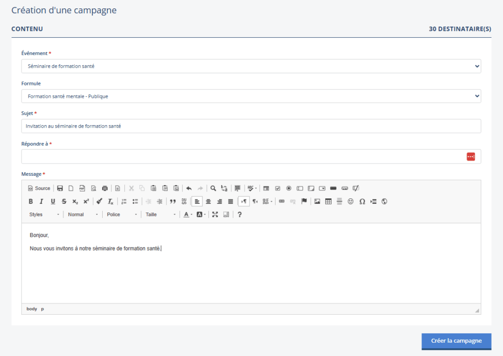
Task: Click the anchor flag icon
Action: [304, 201]
